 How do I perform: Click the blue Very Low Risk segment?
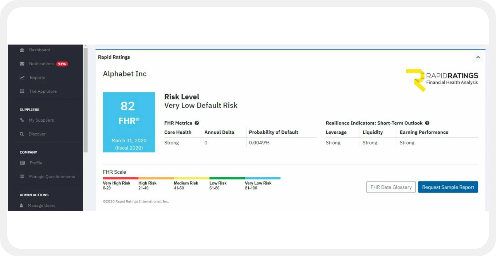(x=263, y=178)
